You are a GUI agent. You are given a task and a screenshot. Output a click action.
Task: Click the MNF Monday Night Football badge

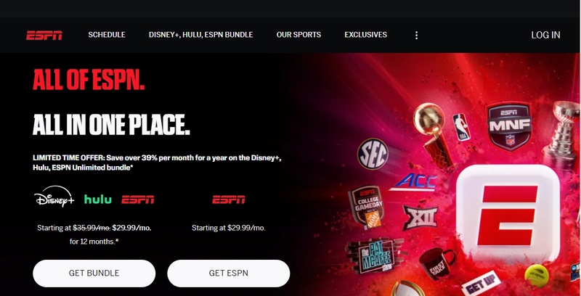(x=510, y=126)
